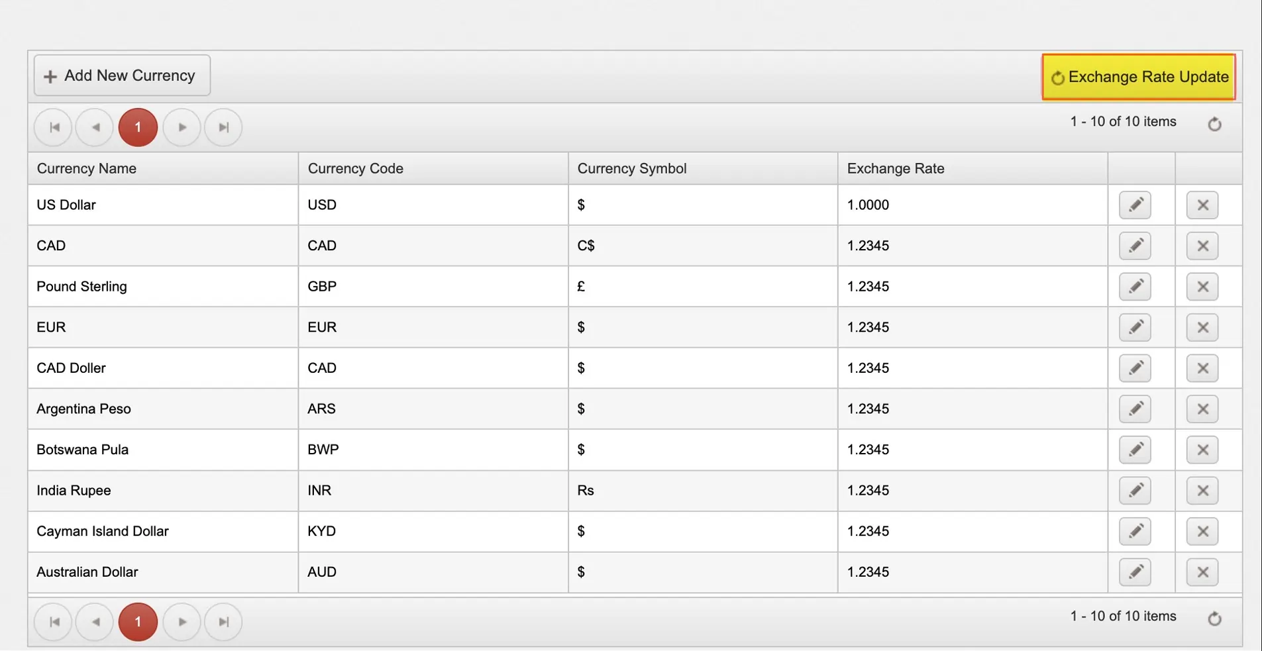The width and height of the screenshot is (1262, 651).
Task: Delete Botswana Pula currency
Action: pos(1202,450)
